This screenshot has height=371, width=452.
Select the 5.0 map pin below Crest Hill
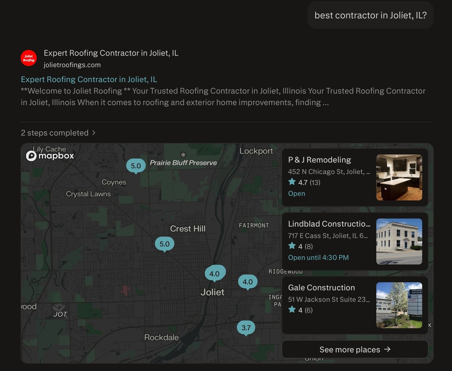[x=164, y=244]
